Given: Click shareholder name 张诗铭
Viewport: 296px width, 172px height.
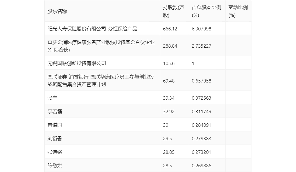Looking at the screenshot, I should click(x=55, y=152).
